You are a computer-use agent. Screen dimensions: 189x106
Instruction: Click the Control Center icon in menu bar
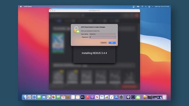point(149,6)
